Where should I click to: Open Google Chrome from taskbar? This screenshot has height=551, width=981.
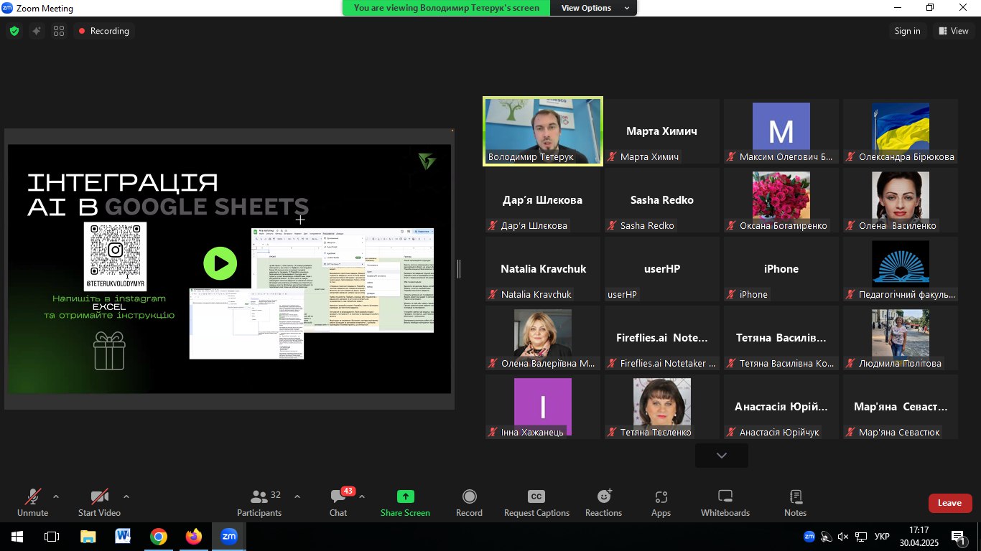pyautogui.click(x=158, y=537)
